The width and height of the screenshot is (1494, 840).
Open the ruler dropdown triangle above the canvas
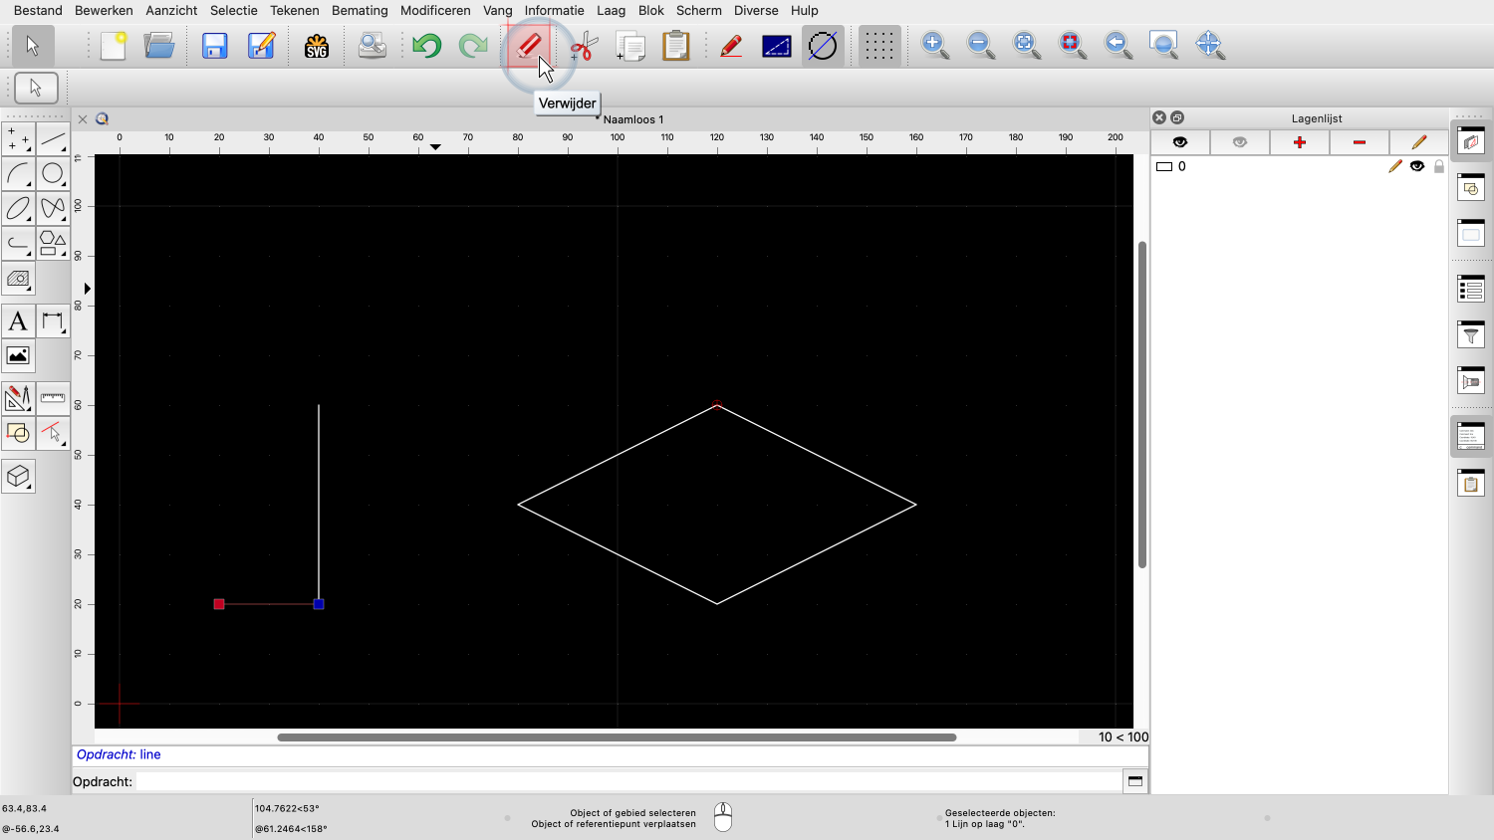pos(435,146)
